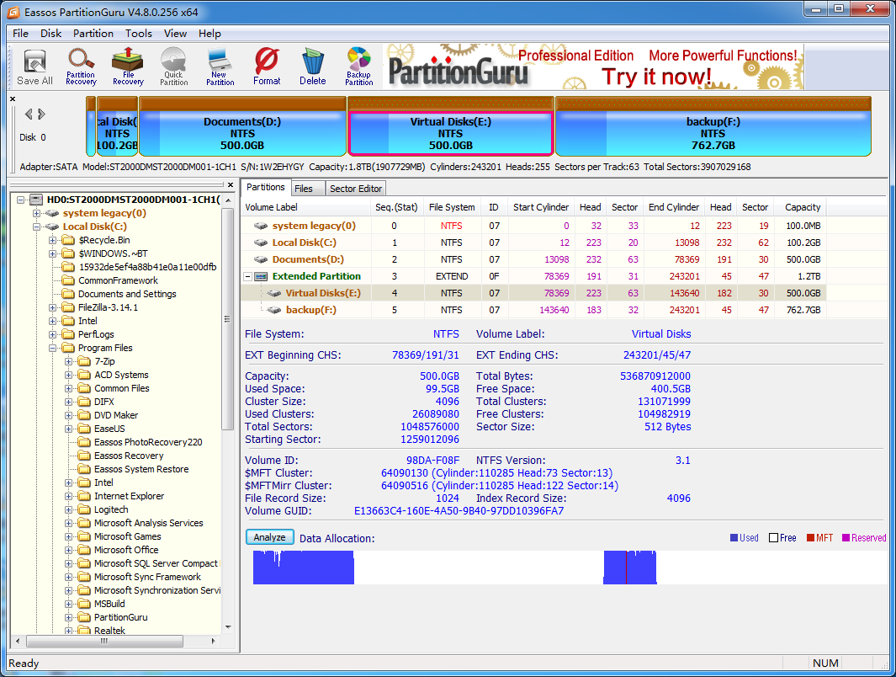
Task: Click the File System column header
Action: (x=452, y=207)
